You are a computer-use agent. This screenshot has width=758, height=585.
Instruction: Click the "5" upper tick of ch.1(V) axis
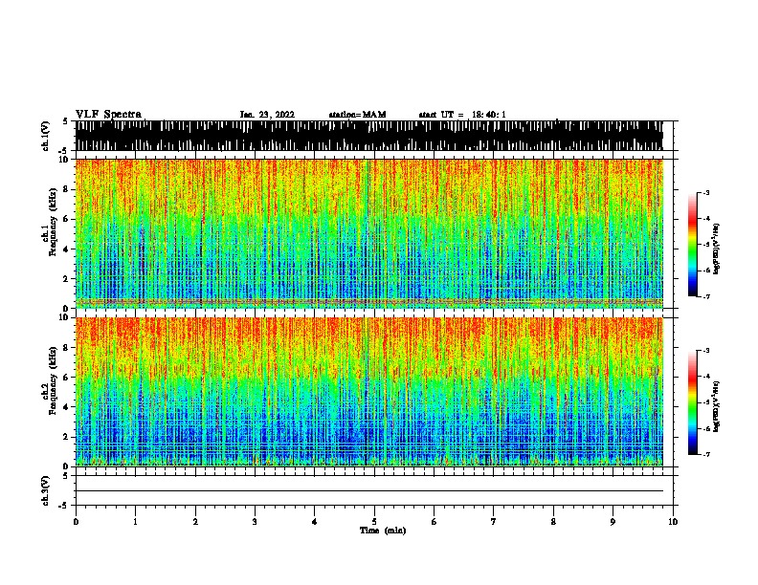tap(65, 121)
